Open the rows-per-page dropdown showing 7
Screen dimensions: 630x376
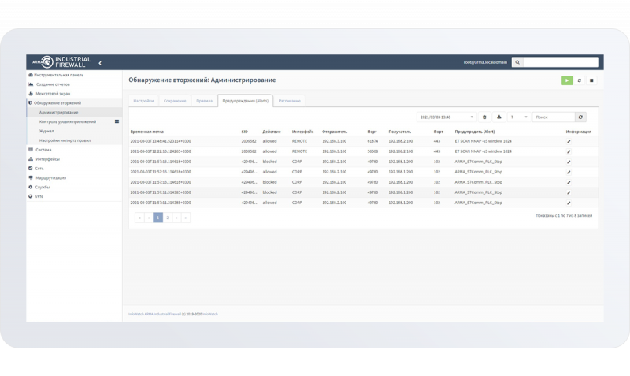517,117
